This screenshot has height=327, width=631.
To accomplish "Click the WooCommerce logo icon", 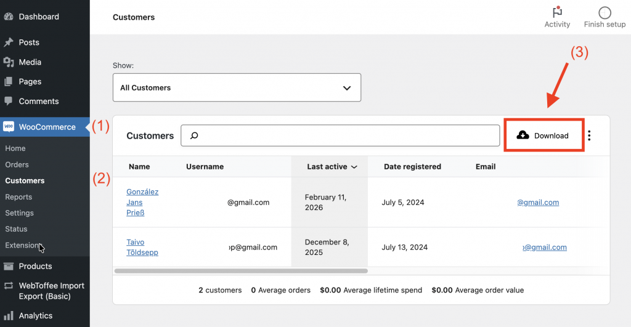I will tap(9, 127).
